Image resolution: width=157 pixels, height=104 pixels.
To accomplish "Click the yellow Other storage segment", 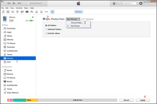I will click(x=32, y=100).
